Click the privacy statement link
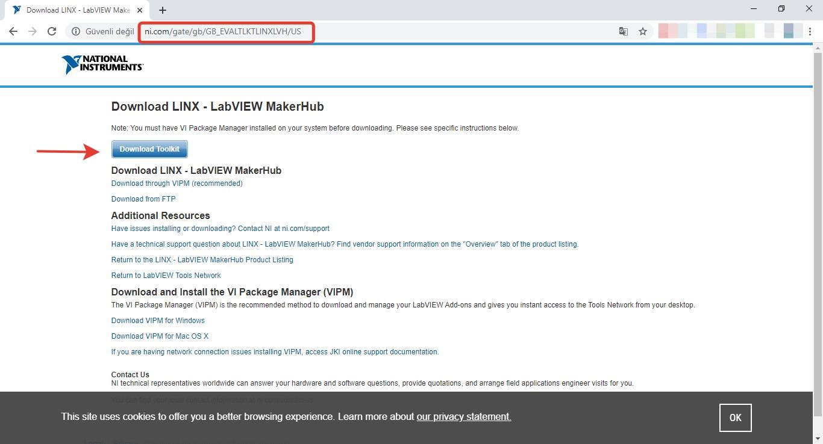823x444 pixels. (x=463, y=417)
